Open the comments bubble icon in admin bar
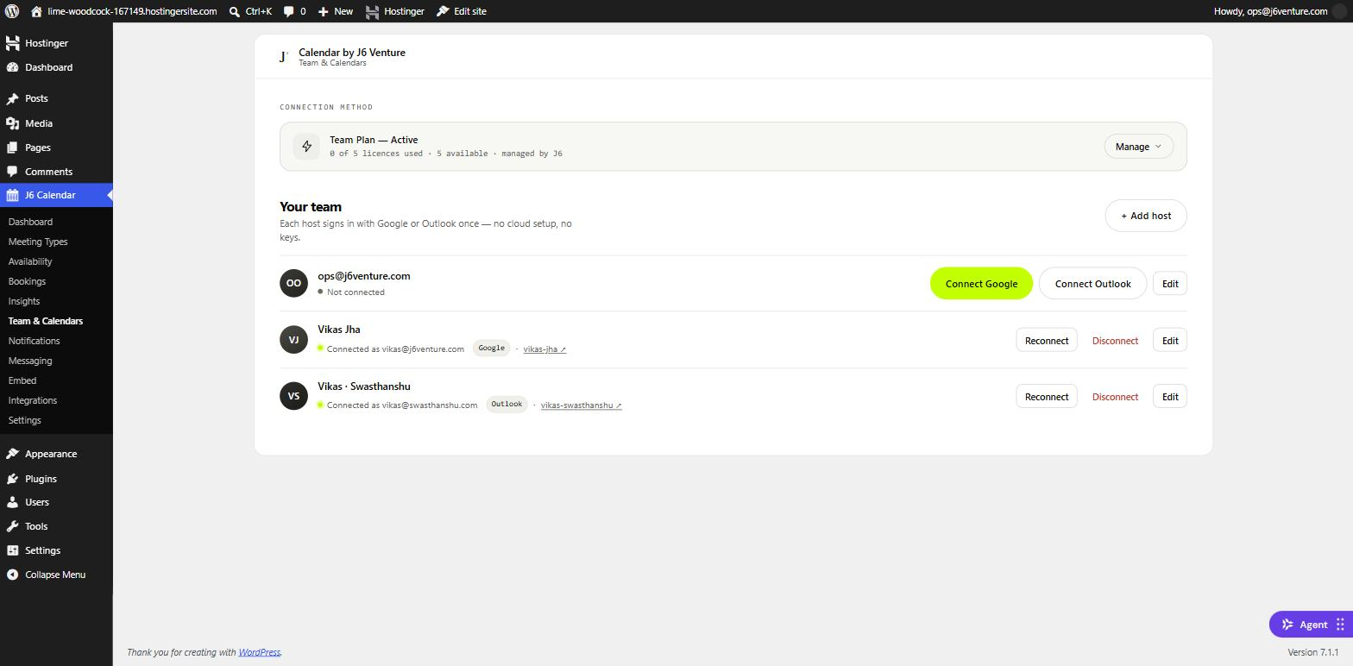This screenshot has width=1353, height=666. 289,11
